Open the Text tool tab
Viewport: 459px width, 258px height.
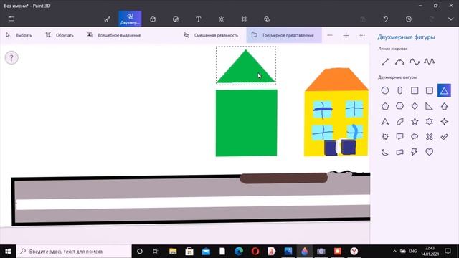(x=199, y=19)
